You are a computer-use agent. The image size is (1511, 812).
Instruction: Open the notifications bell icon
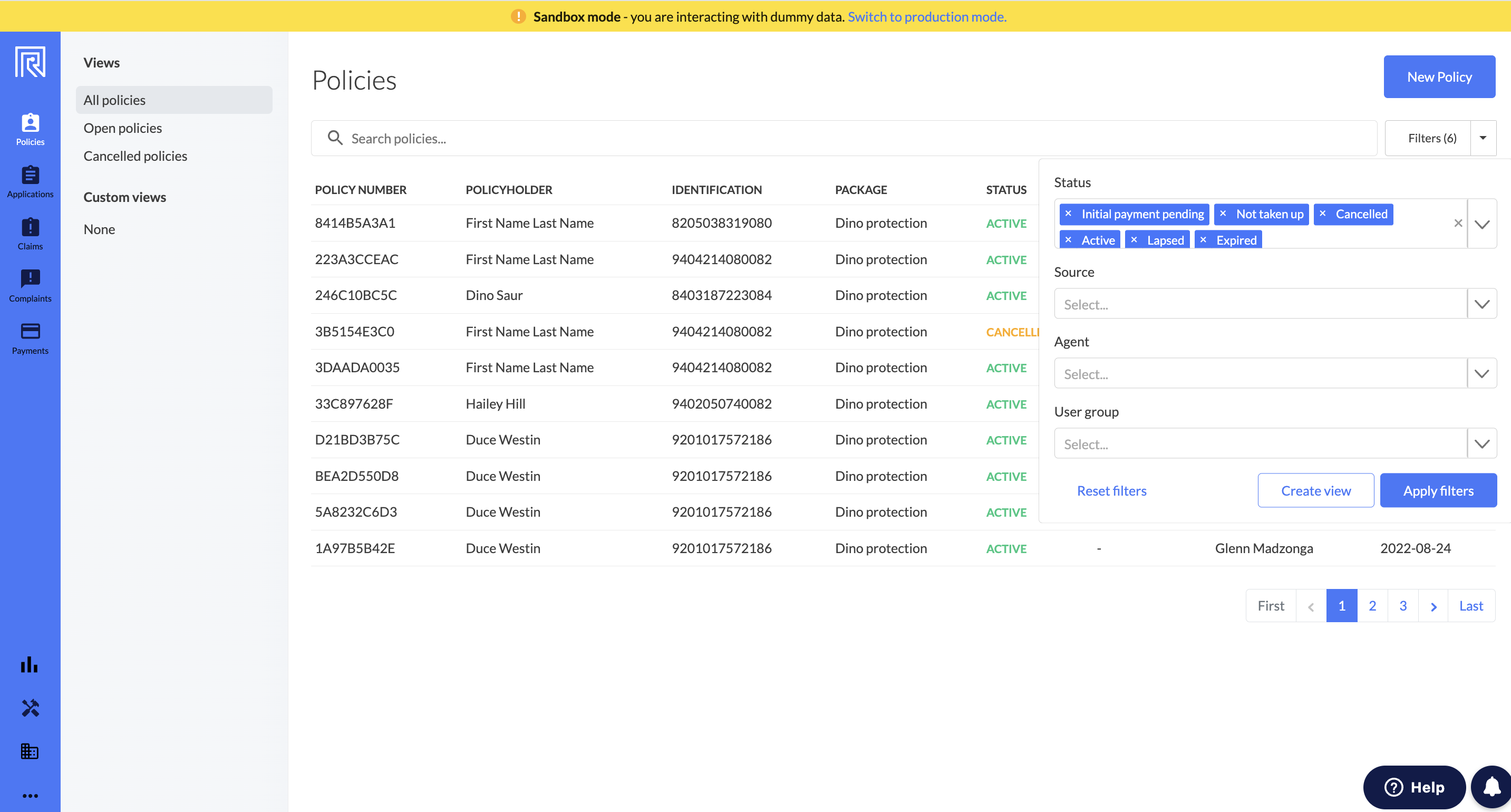(x=1491, y=787)
